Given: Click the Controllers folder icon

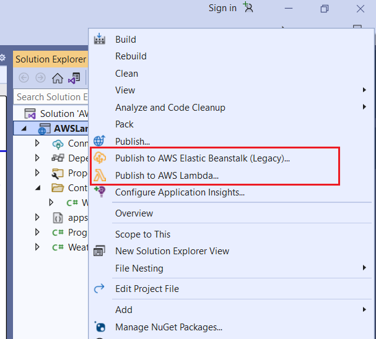Looking at the screenshot, I should coord(58,188).
